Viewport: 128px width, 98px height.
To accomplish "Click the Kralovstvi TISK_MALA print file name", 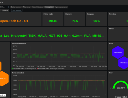I will tap(52, 36).
